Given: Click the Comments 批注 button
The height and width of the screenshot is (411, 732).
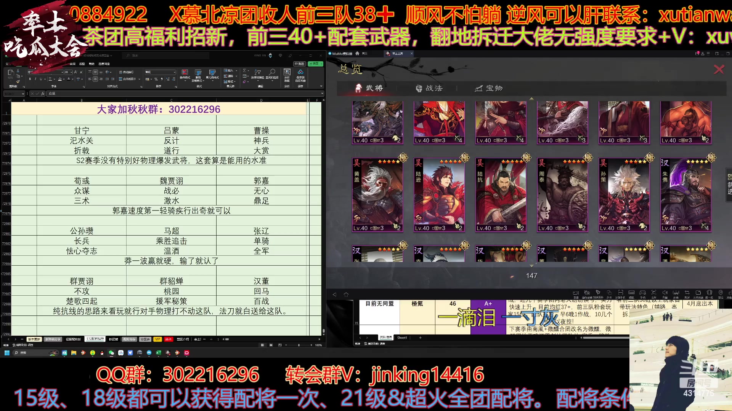Looking at the screenshot, I should 300,64.
